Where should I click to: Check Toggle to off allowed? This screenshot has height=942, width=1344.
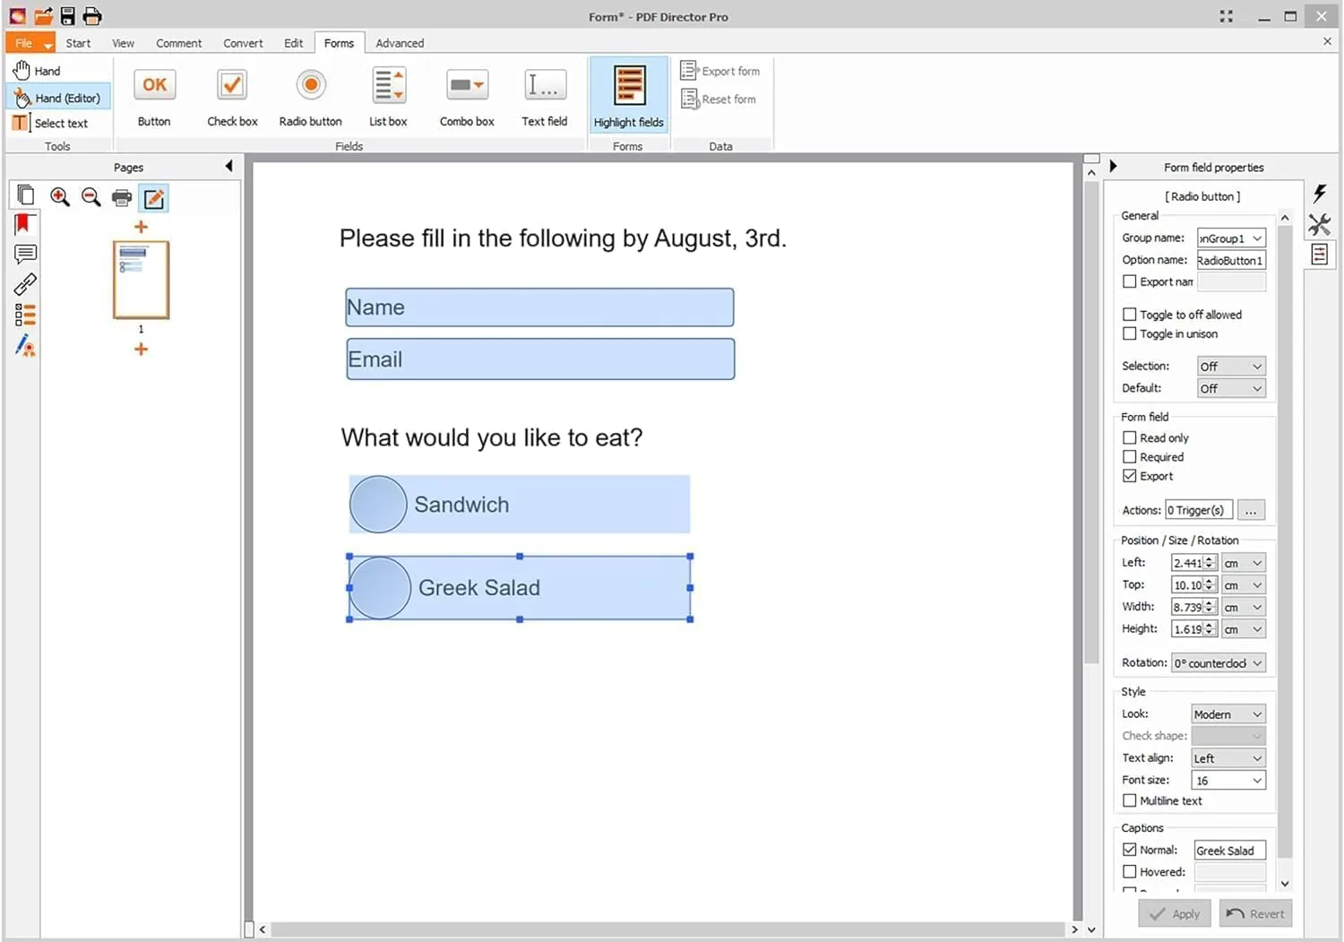pyautogui.click(x=1130, y=315)
